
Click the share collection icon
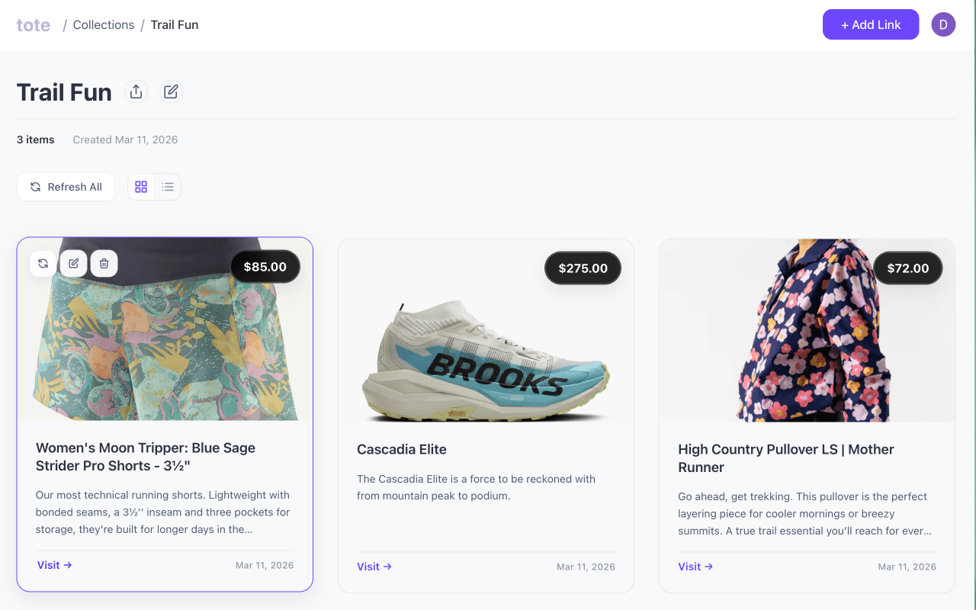(136, 91)
